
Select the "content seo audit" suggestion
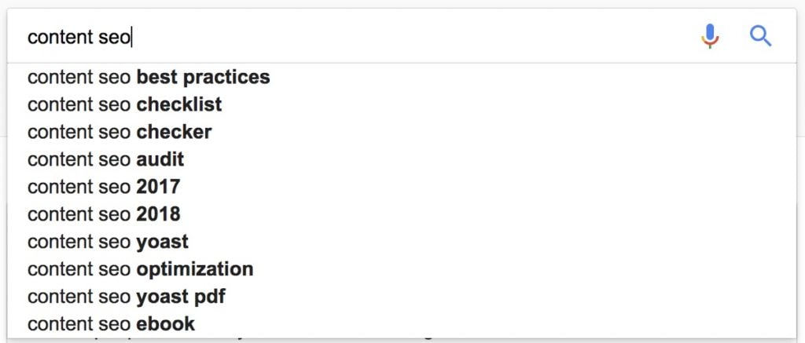(x=105, y=159)
